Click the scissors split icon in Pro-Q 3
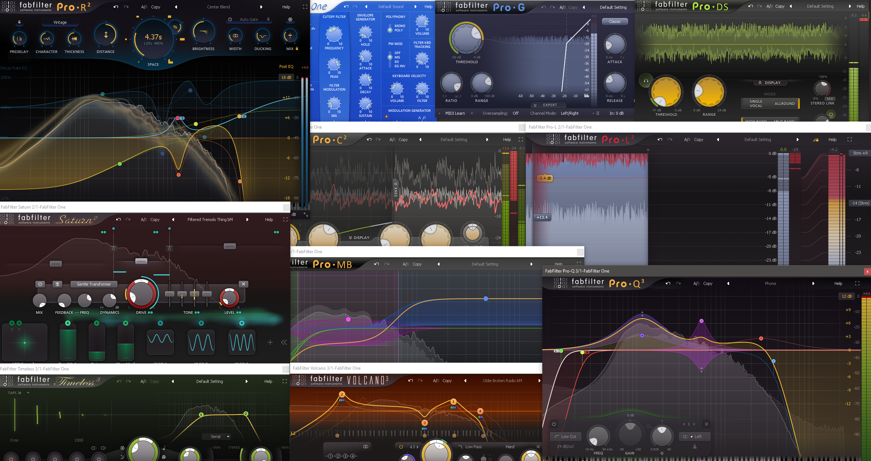Image resolution: width=871 pixels, height=461 pixels. 694,447
